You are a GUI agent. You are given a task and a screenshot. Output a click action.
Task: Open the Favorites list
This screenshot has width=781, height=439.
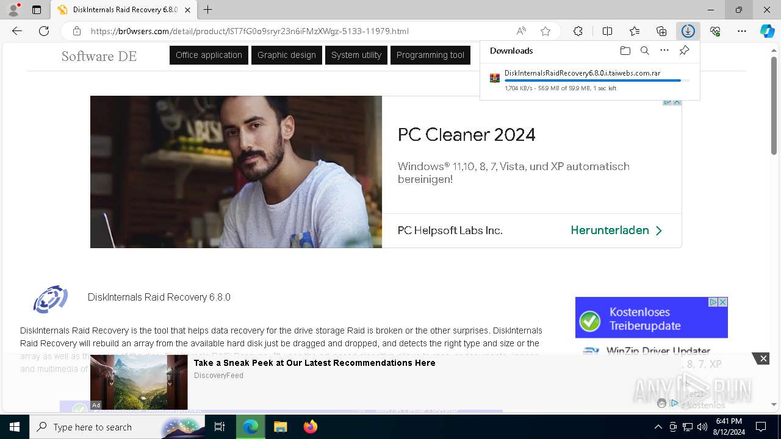635,31
